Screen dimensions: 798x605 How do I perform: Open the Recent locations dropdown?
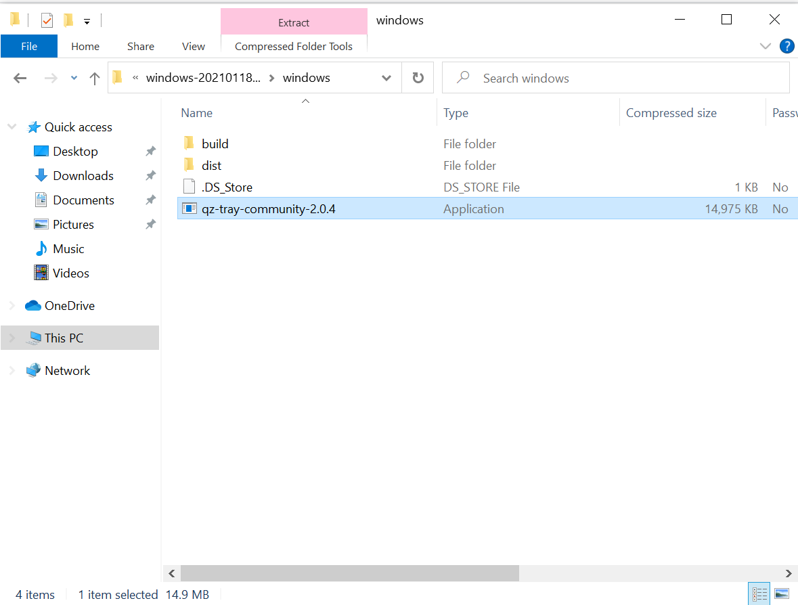(x=74, y=78)
